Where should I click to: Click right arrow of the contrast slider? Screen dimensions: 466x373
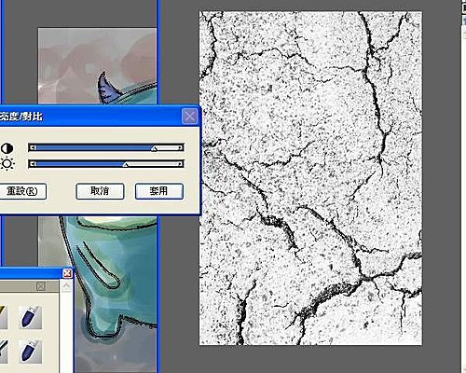pyautogui.click(x=180, y=147)
